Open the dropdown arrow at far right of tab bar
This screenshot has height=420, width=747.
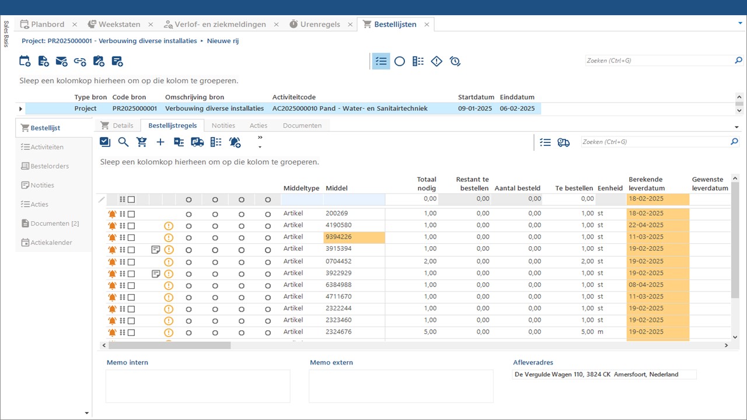(740, 23)
